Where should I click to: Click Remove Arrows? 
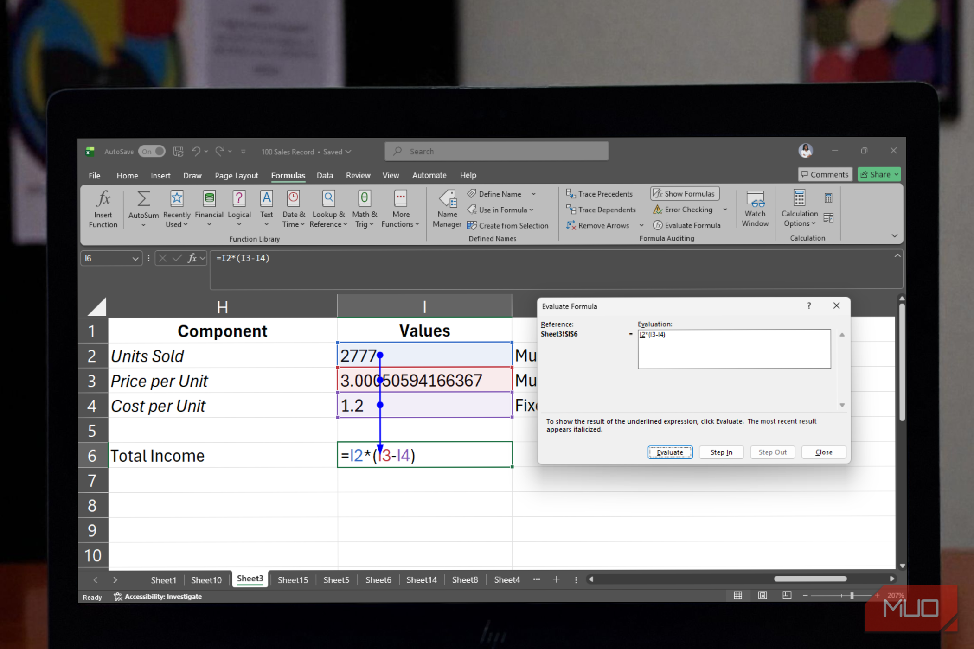coord(598,225)
